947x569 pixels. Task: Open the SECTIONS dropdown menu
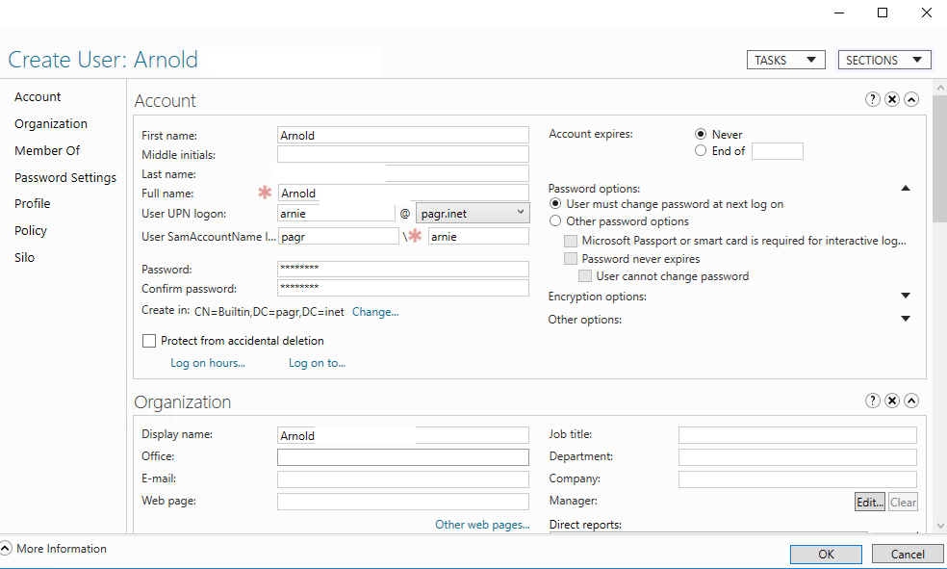point(883,60)
